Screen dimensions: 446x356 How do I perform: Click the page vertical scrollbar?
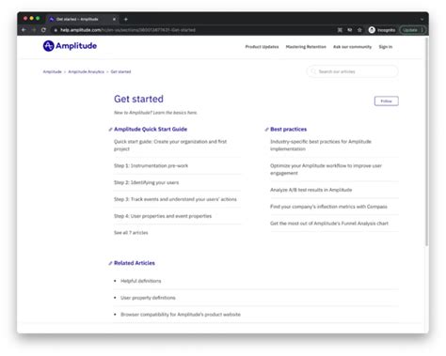(x=426, y=143)
